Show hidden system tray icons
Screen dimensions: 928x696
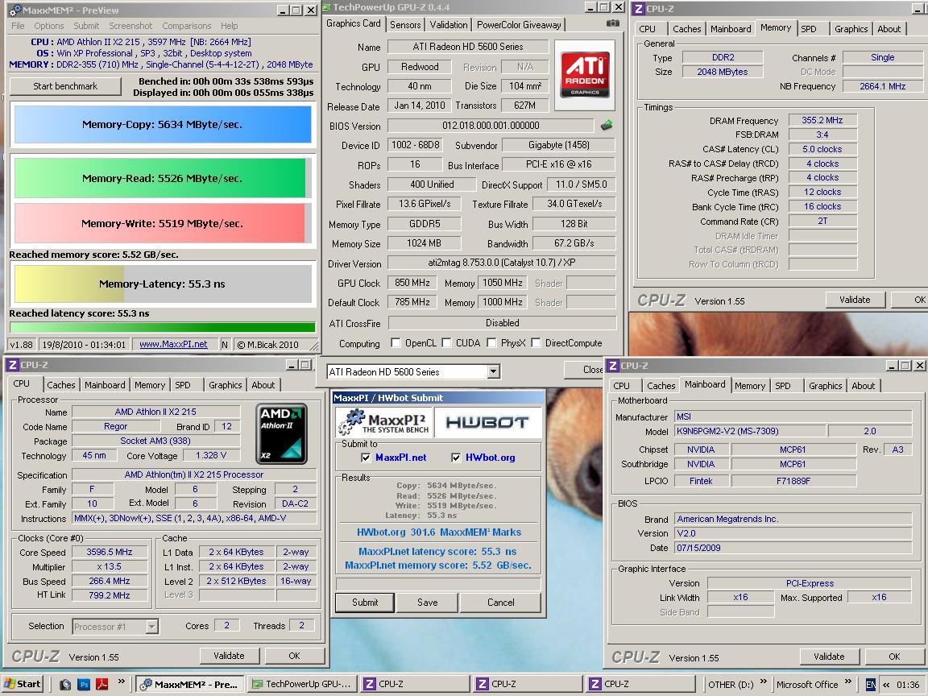coord(886,684)
